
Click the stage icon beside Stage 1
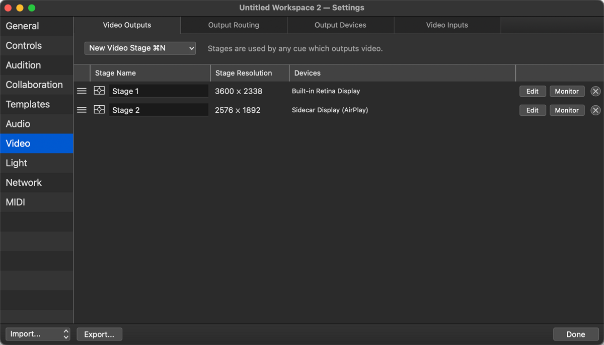[99, 91]
